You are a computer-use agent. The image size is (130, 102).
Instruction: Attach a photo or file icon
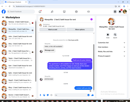click(44, 95)
